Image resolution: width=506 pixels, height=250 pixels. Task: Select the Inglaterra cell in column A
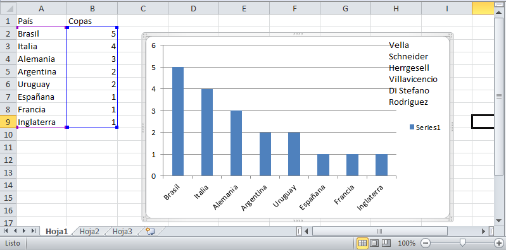click(41, 122)
